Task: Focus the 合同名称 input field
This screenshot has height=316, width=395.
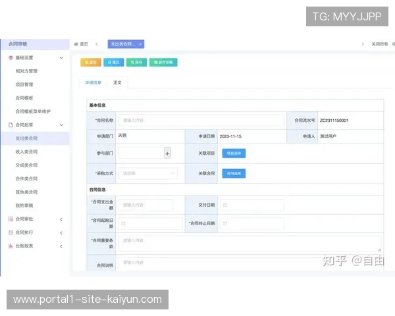Action: pyautogui.click(x=201, y=120)
